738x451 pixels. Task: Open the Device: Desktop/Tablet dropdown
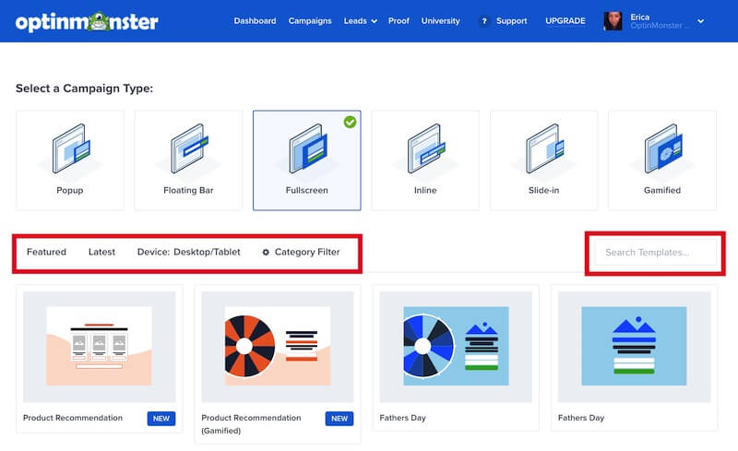(x=189, y=252)
